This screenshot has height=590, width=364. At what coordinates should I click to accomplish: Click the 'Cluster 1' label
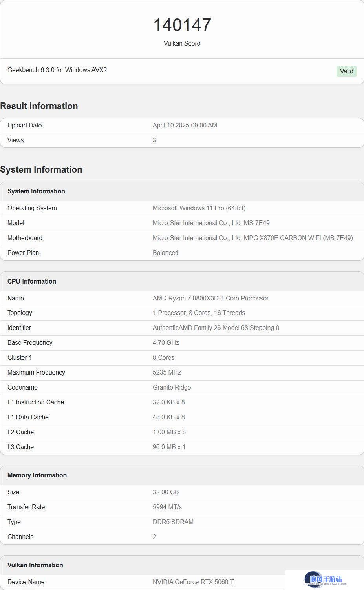(x=20, y=358)
